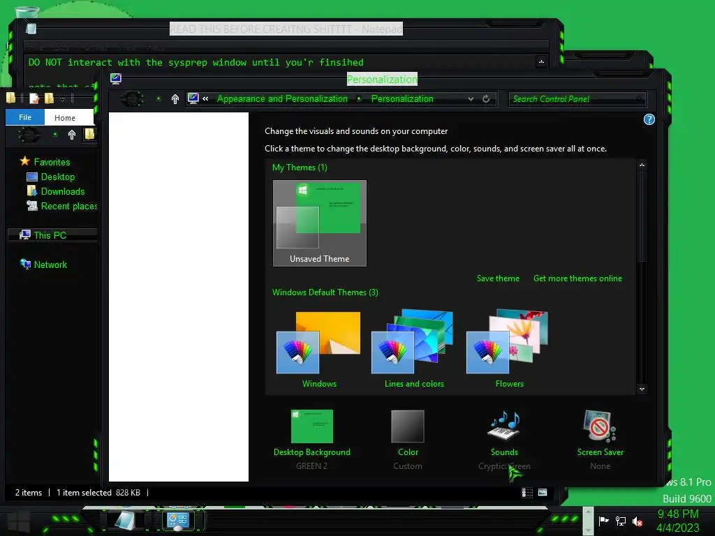Switch to Notepad on the taskbar
715x536 pixels.
coord(125,520)
